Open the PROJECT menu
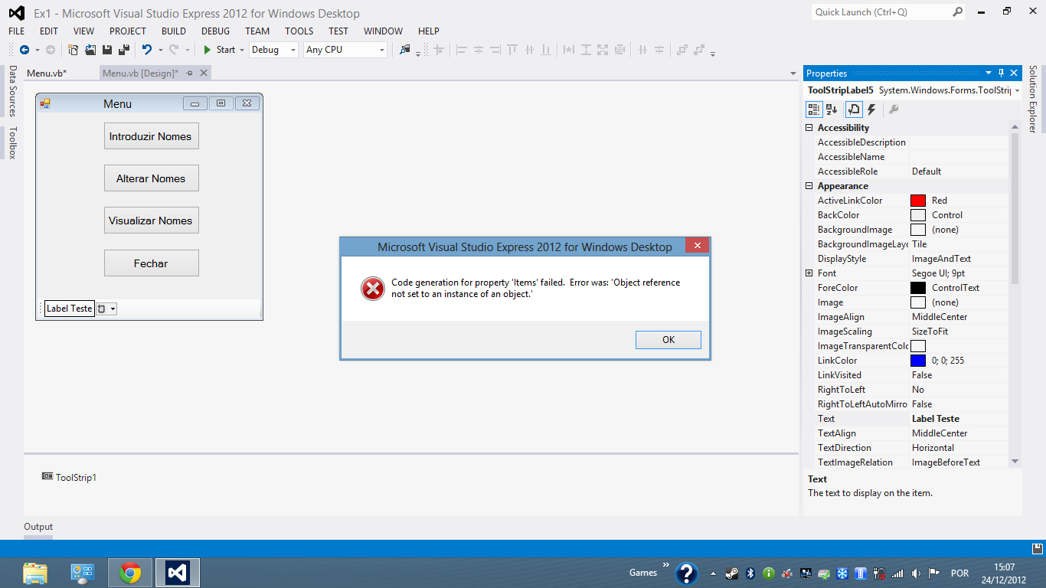The height and width of the screenshot is (588, 1046). 128,31
